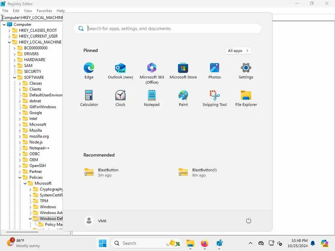Select the GitForWindows key
Image resolution: width=335 pixels, height=251 pixels.
(x=43, y=107)
